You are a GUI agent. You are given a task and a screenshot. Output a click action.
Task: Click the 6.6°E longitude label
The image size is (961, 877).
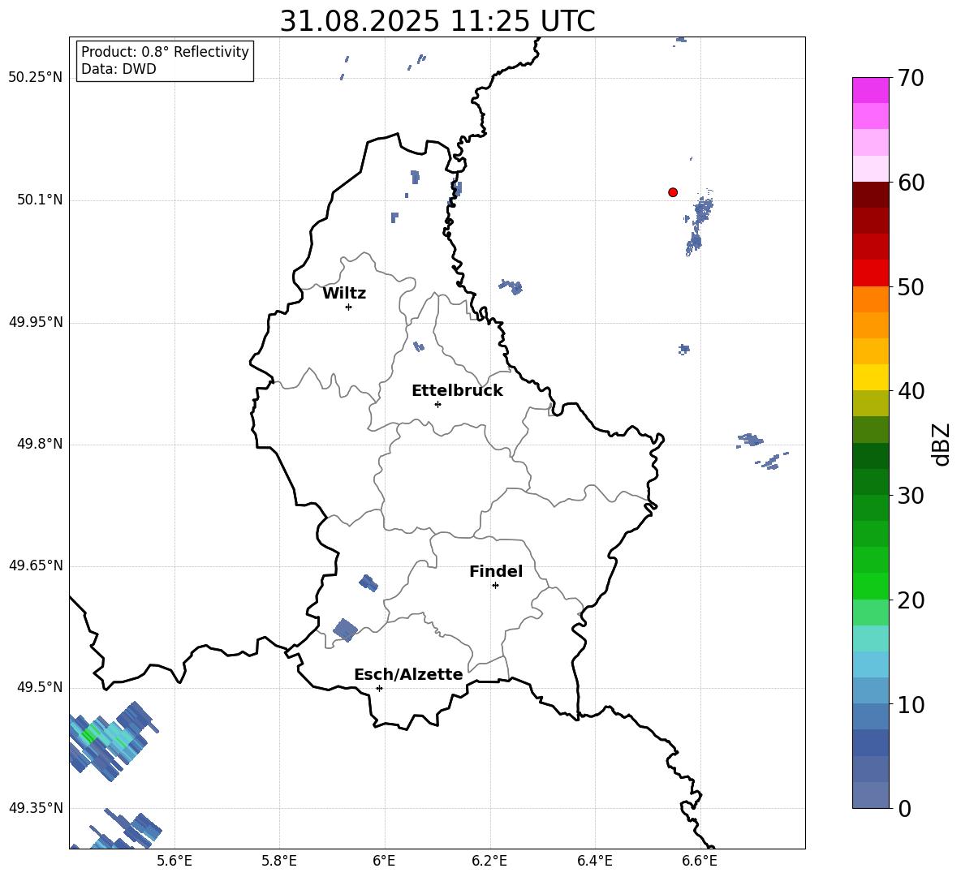700,861
